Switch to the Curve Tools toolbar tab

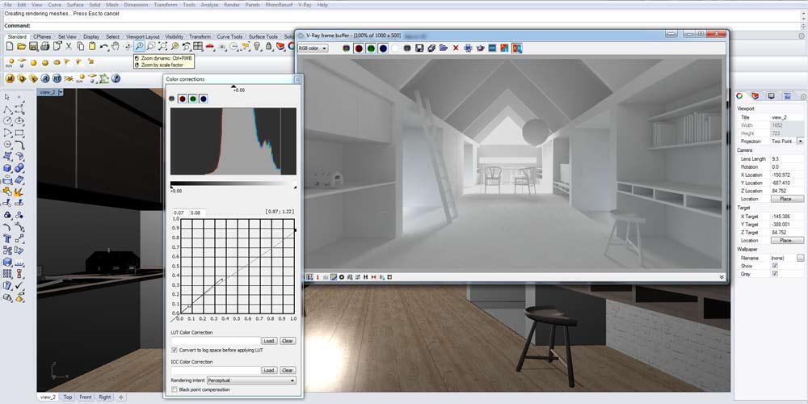[x=229, y=36]
